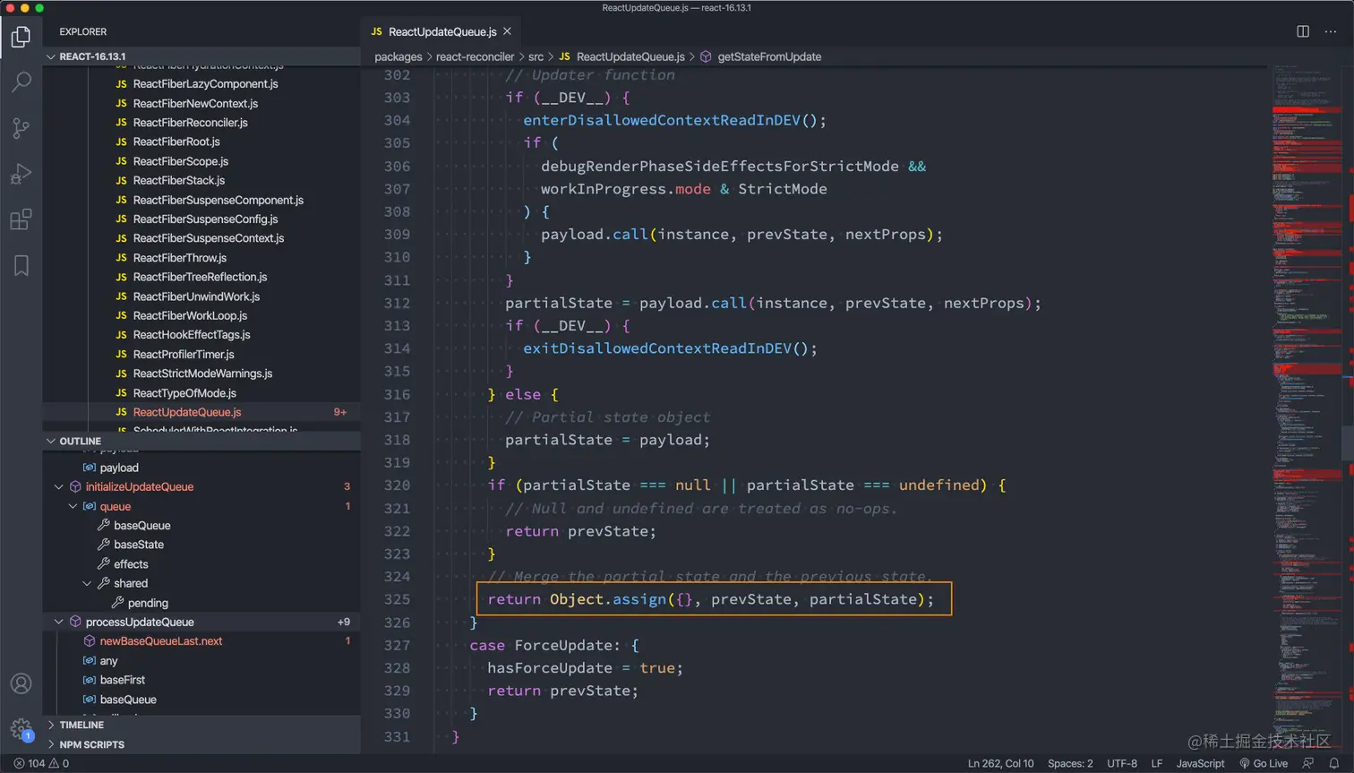Open ReactStrictModeWarnings.js file
The image size is (1354, 773).
point(202,374)
